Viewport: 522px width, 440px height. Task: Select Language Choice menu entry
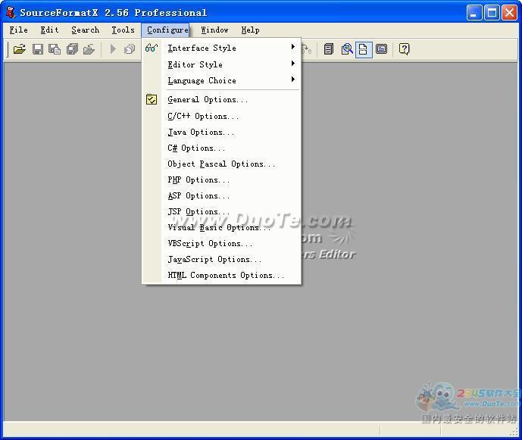221,80
